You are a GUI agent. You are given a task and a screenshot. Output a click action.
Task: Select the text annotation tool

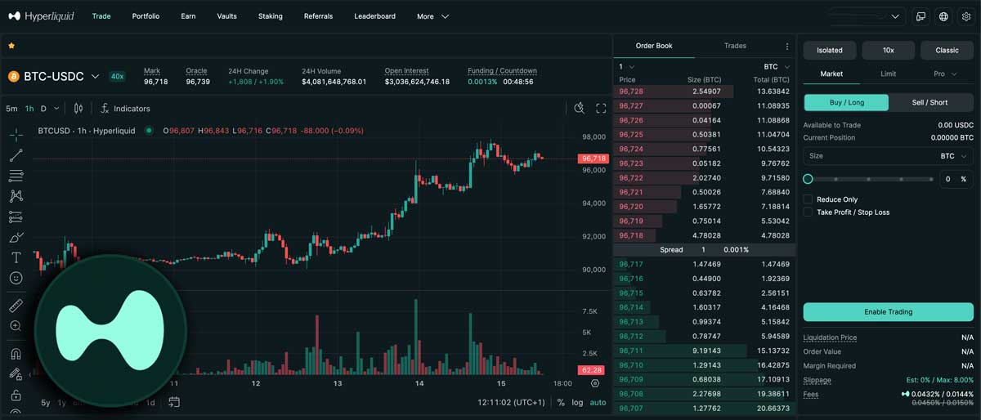[16, 257]
